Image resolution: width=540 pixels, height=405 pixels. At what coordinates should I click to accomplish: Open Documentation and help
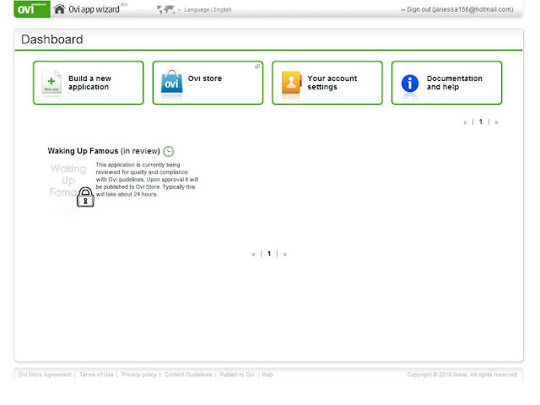tap(446, 83)
